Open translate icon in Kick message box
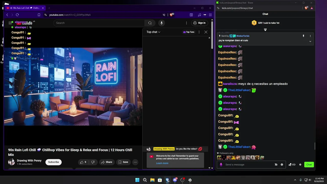 pos(276,165)
